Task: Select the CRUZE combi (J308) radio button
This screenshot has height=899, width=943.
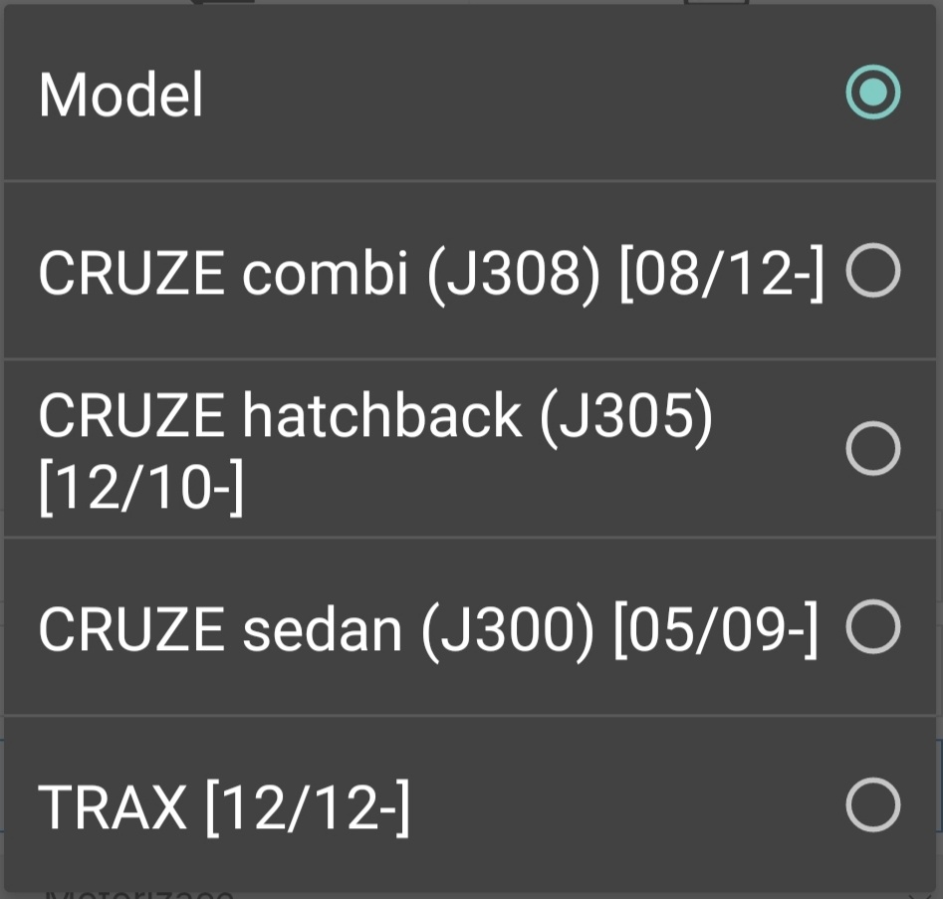Action: click(872, 271)
